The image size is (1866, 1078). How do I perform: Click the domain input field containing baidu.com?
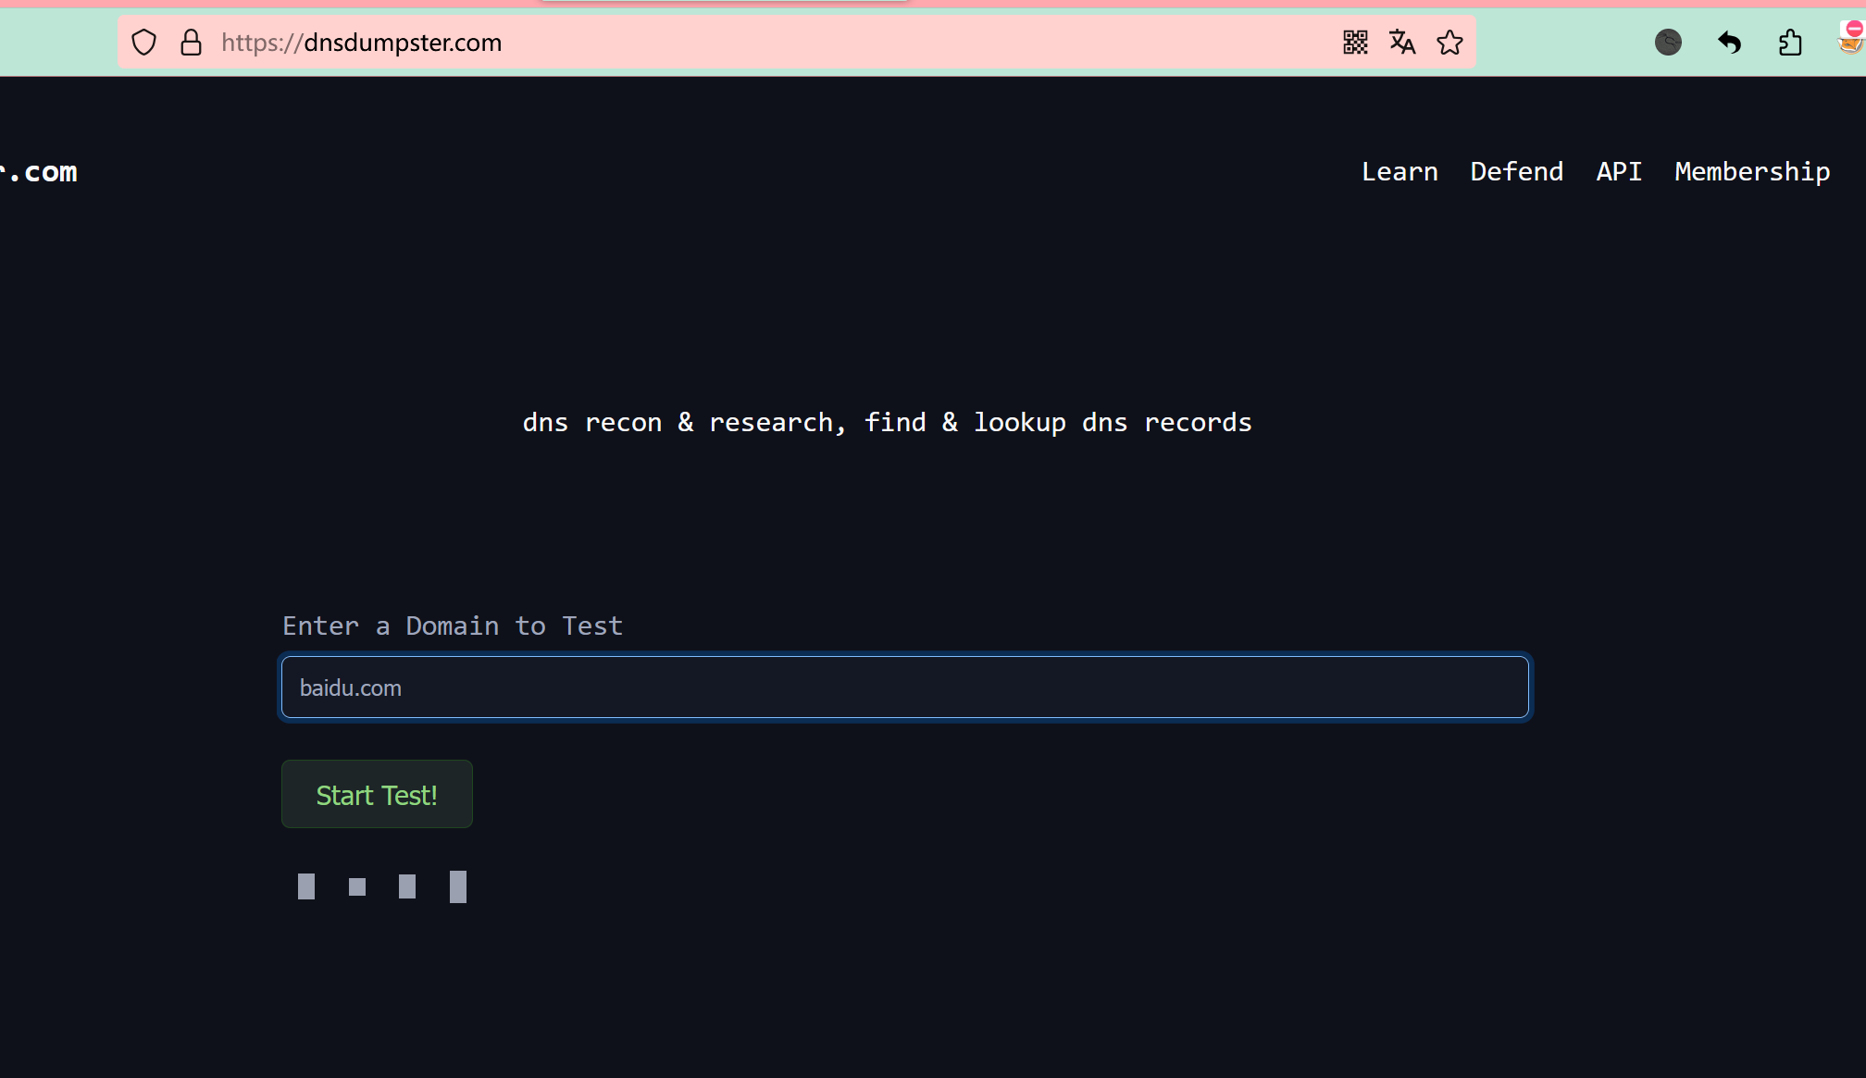pos(904,688)
